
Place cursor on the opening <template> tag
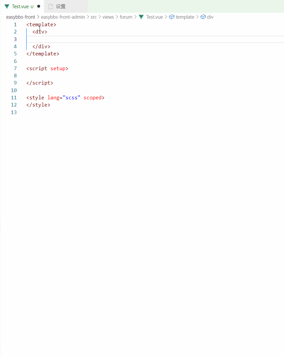pos(41,25)
